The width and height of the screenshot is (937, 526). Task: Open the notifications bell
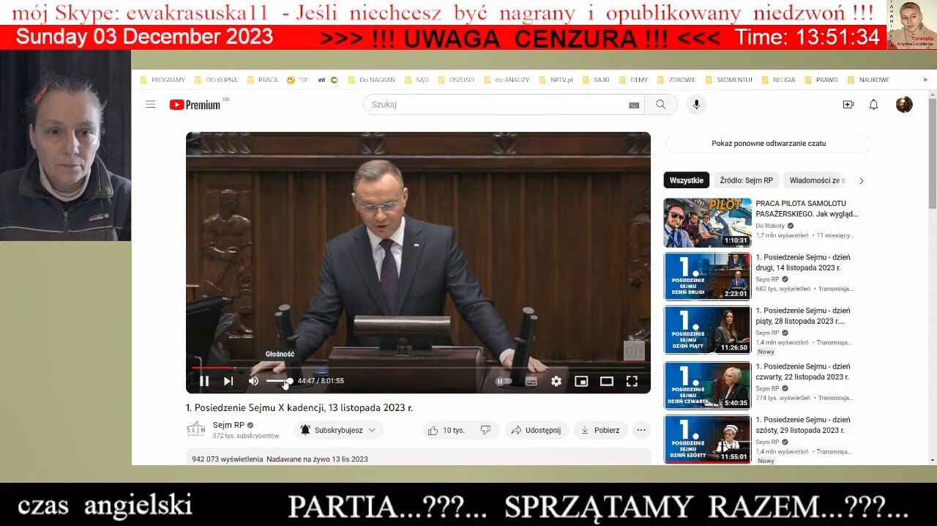[x=873, y=105]
